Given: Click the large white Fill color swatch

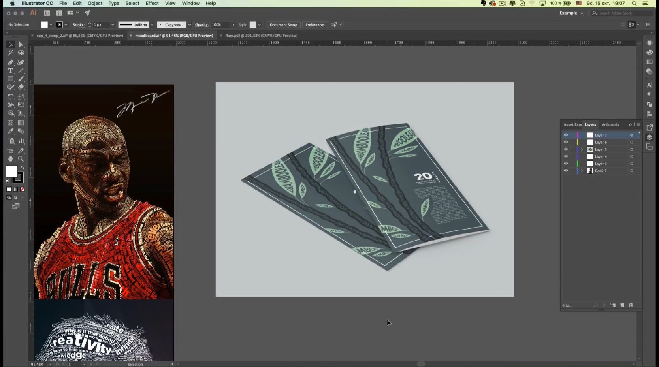Looking at the screenshot, I should click(x=11, y=171).
